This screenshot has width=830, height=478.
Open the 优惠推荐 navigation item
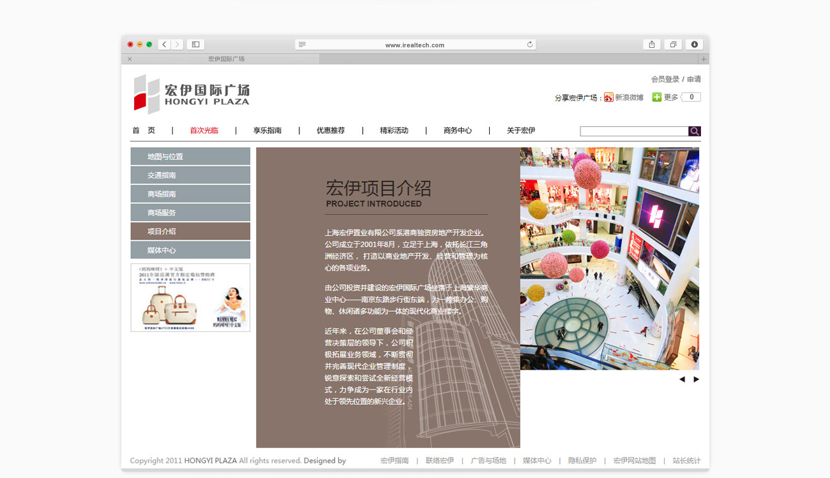331,131
